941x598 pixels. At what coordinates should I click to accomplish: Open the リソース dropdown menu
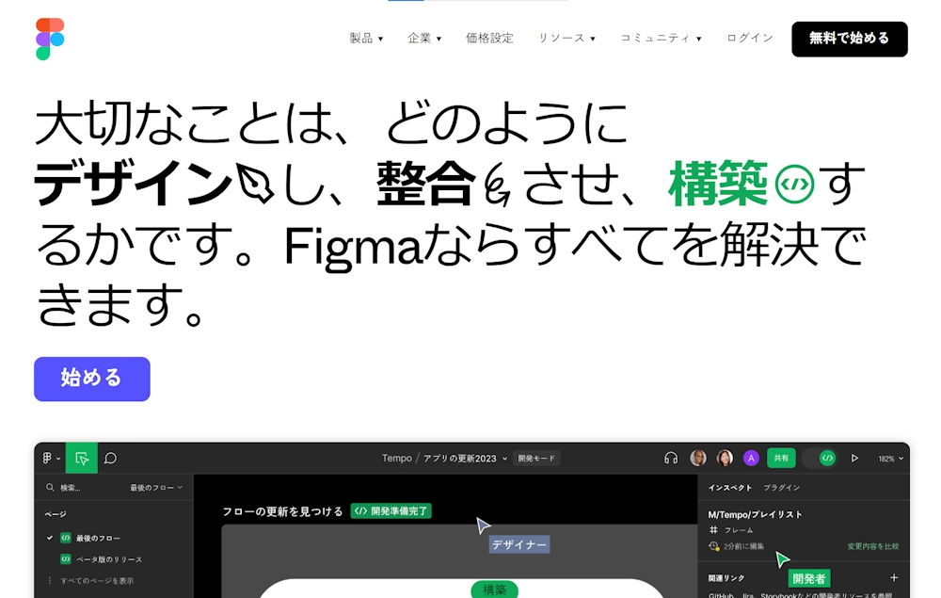click(x=566, y=39)
